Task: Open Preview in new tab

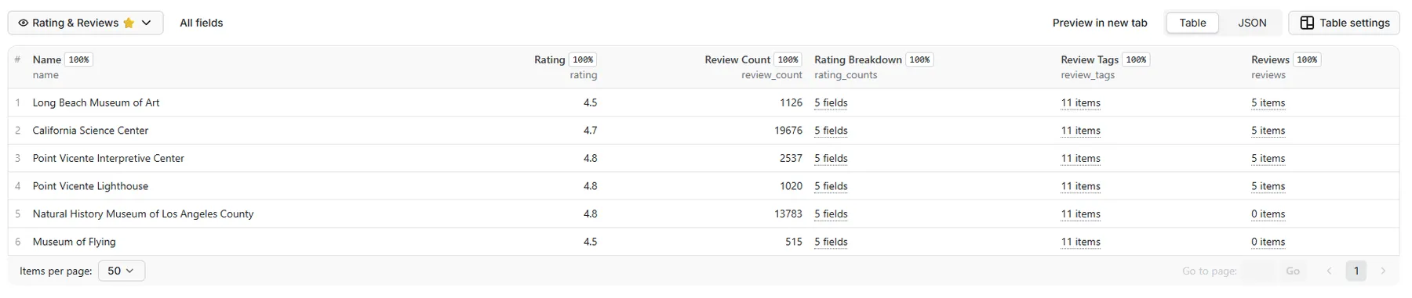Action: click(1100, 23)
